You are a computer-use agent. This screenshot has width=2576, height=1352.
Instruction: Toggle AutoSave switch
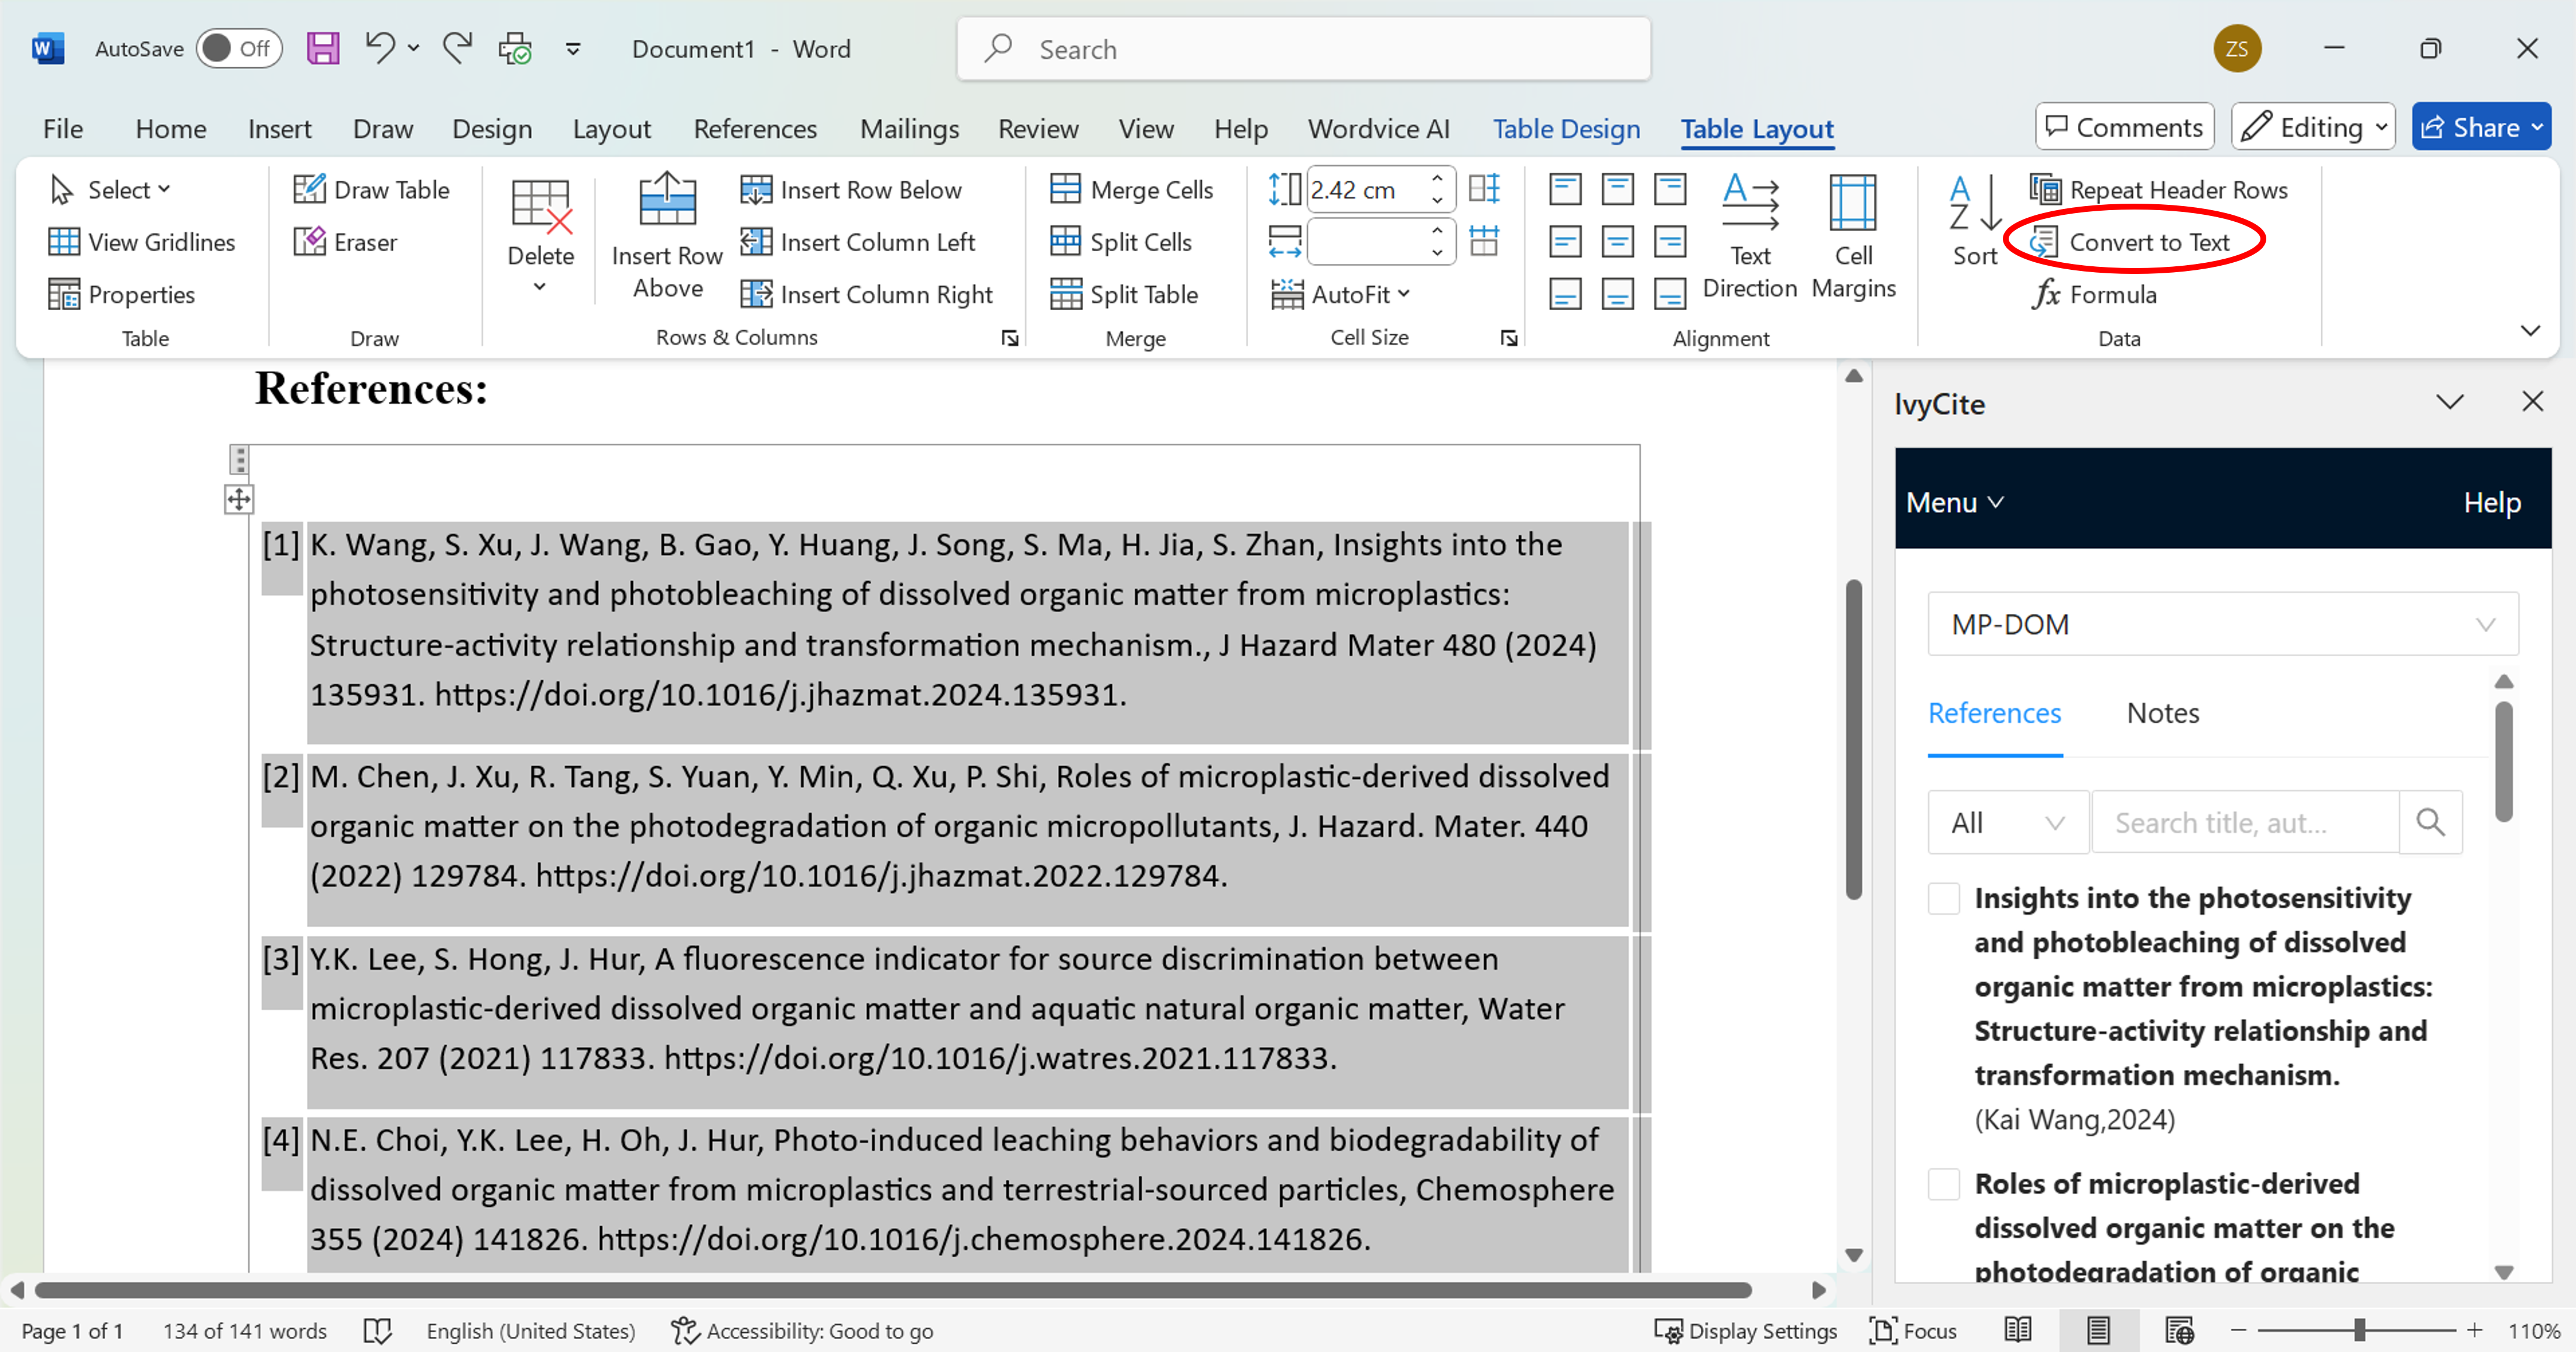(x=239, y=48)
